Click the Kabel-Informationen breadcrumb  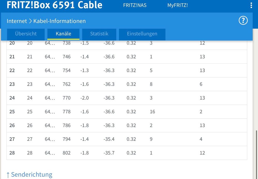59,21
